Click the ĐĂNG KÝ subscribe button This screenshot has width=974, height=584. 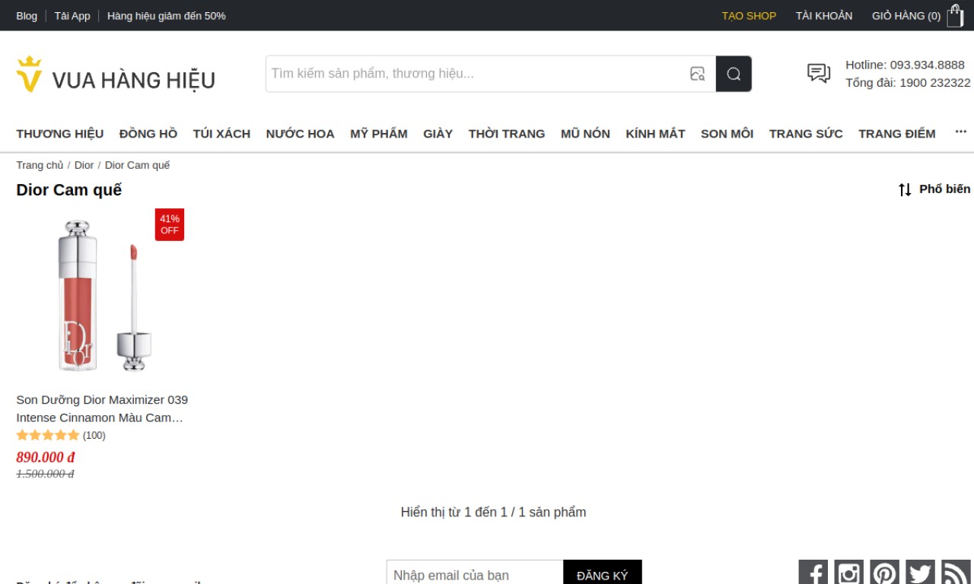click(x=603, y=576)
